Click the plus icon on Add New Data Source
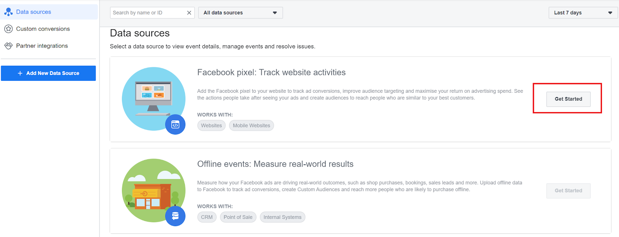 tap(20, 73)
